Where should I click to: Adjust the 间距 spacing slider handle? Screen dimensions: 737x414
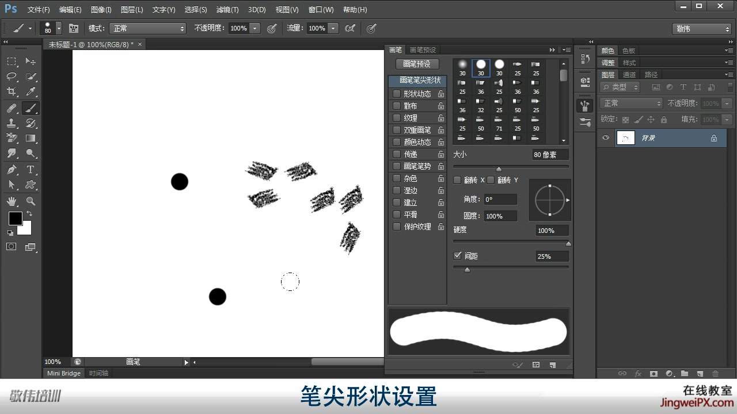tap(467, 270)
